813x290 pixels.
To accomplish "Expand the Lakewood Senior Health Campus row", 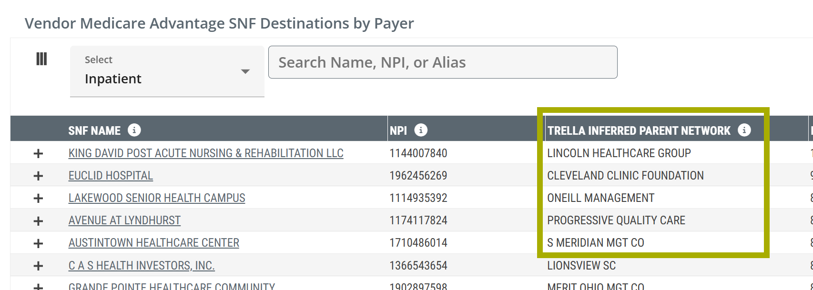I will coord(38,198).
